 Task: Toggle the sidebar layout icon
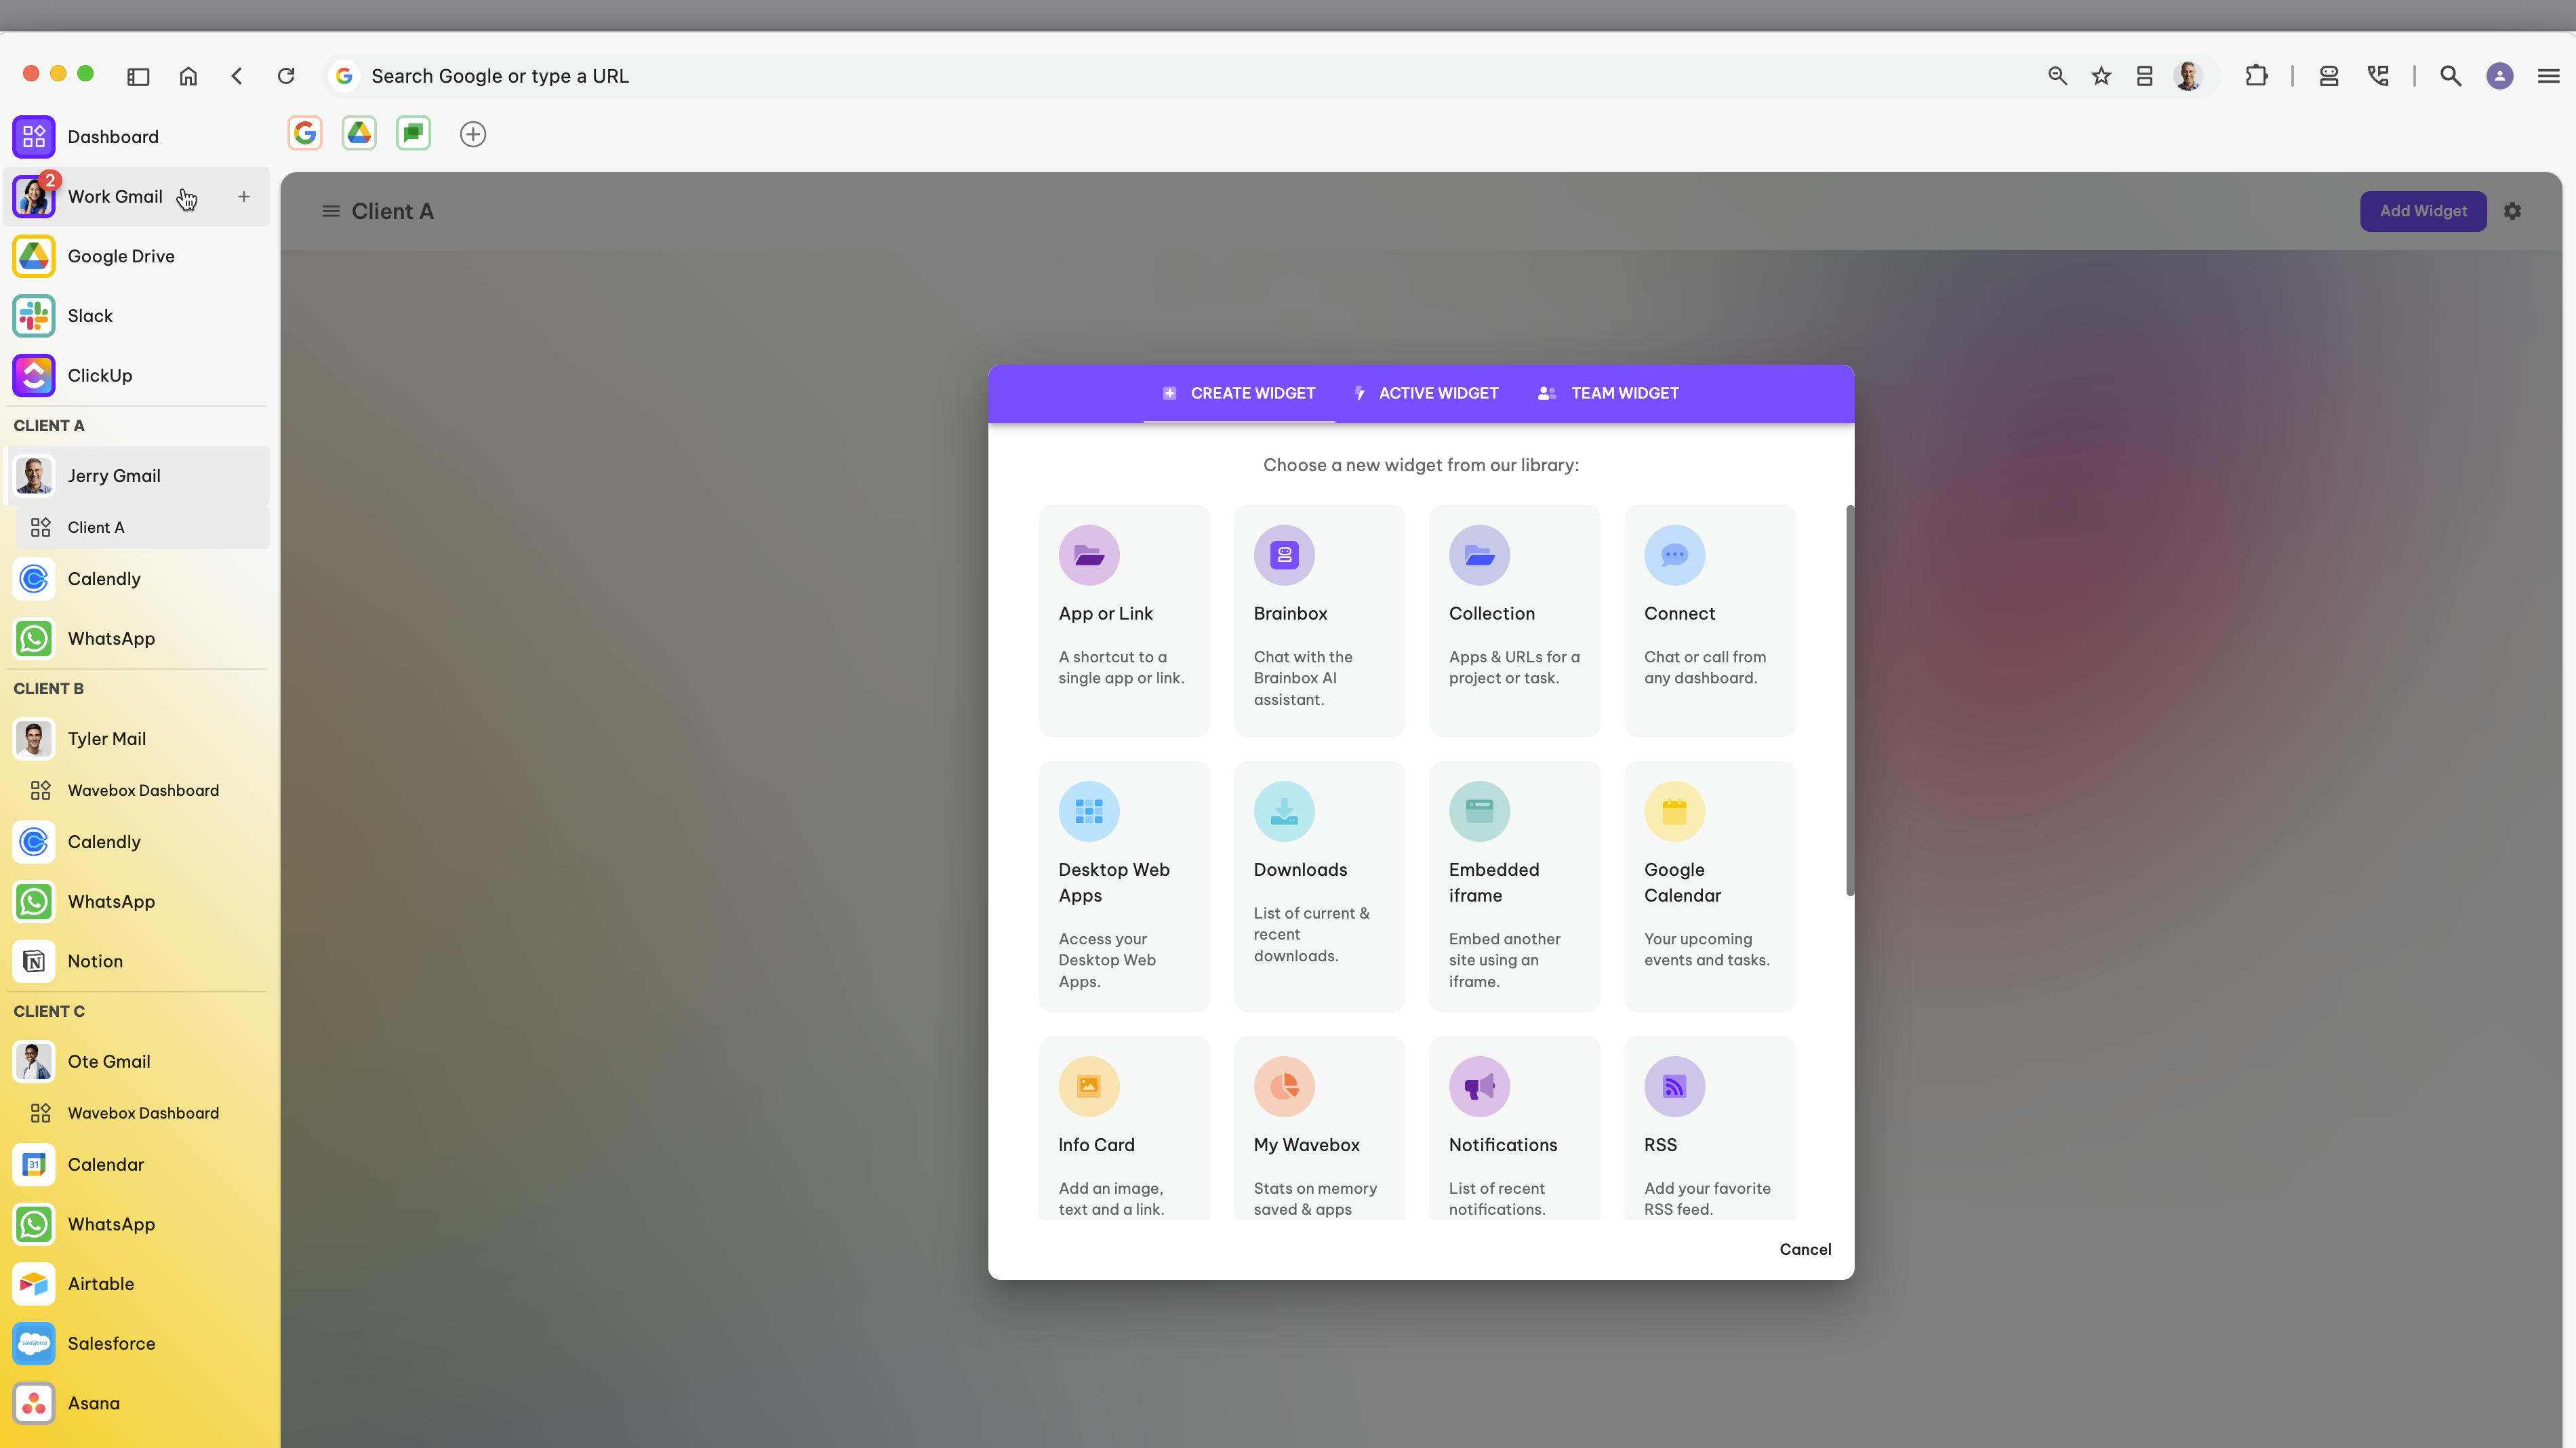tap(138, 76)
